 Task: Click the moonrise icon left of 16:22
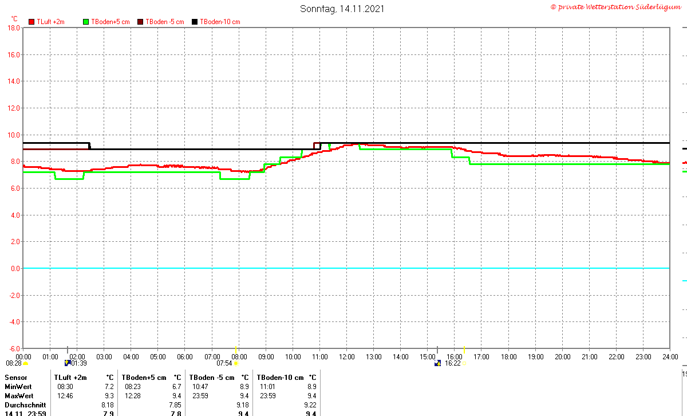tap(438, 363)
